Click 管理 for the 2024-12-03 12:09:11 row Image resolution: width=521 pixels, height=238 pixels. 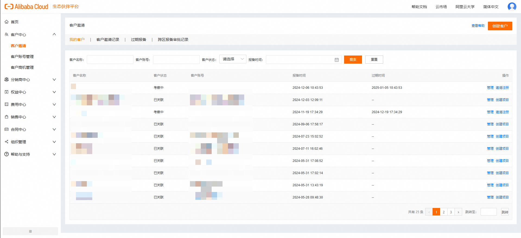tap(490, 100)
